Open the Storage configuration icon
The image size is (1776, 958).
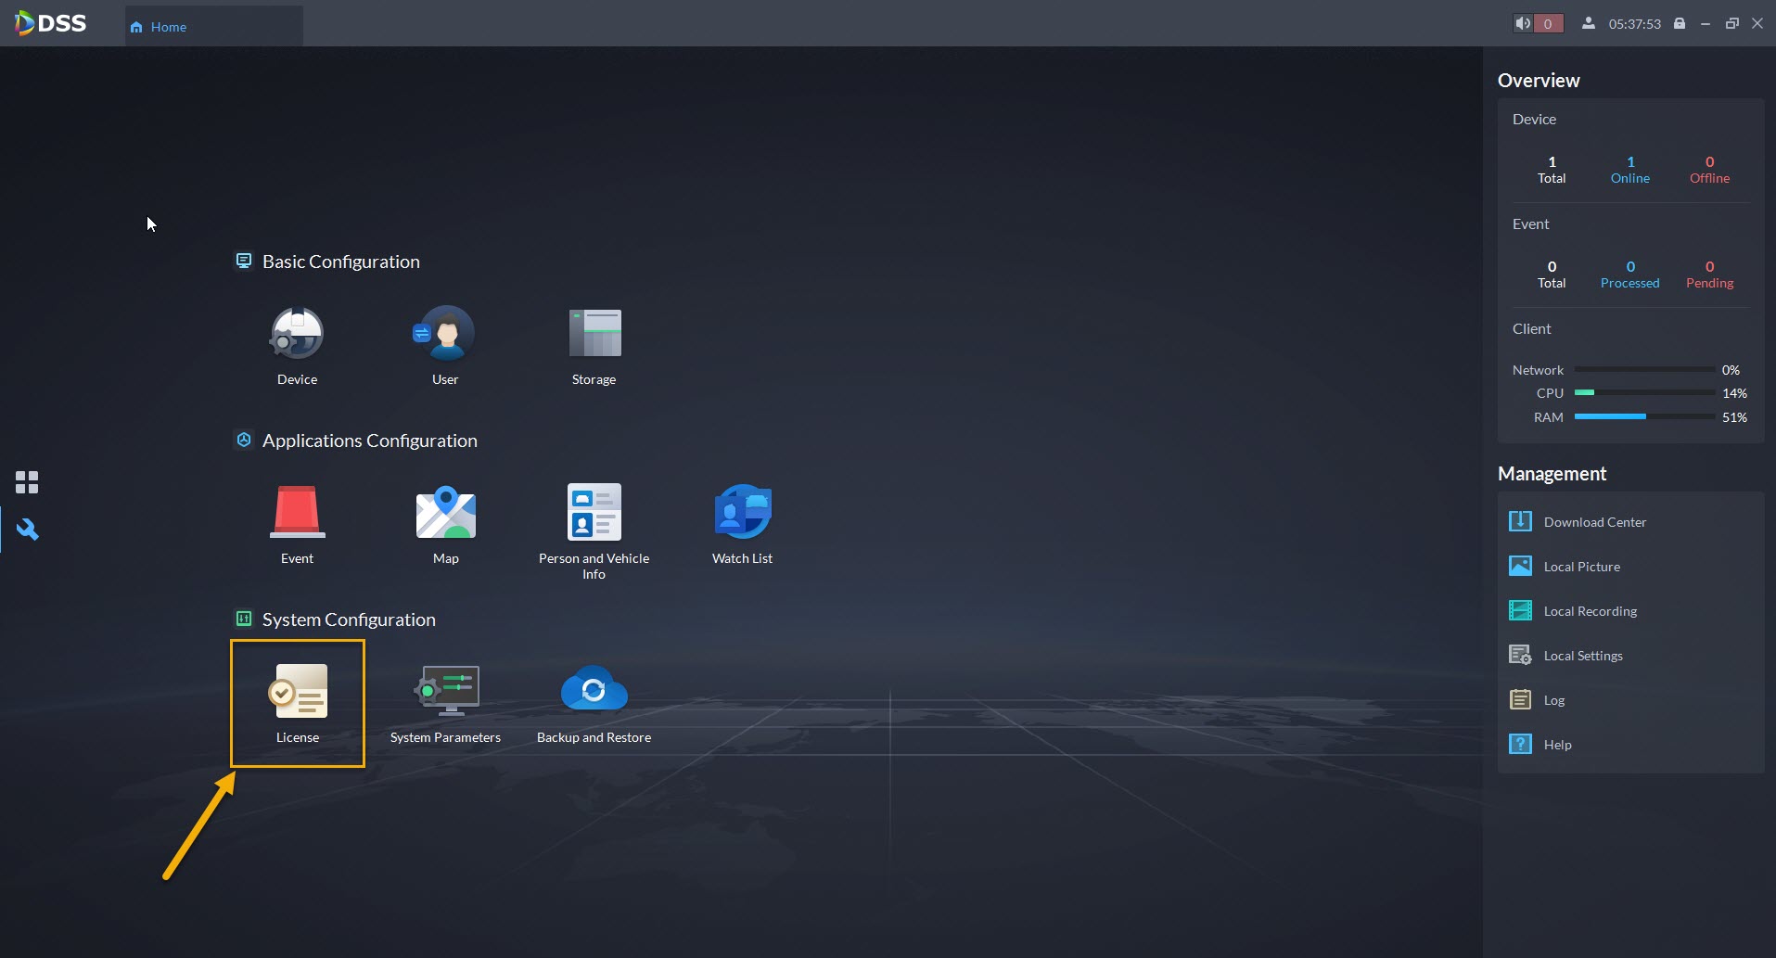pos(594,334)
